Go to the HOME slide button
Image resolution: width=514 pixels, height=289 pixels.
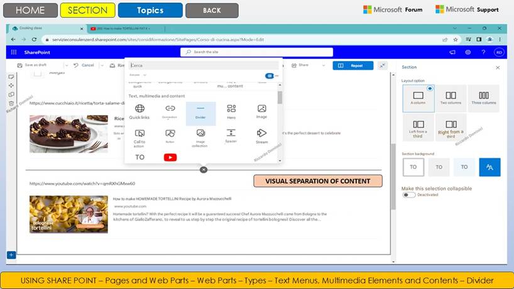click(x=30, y=10)
